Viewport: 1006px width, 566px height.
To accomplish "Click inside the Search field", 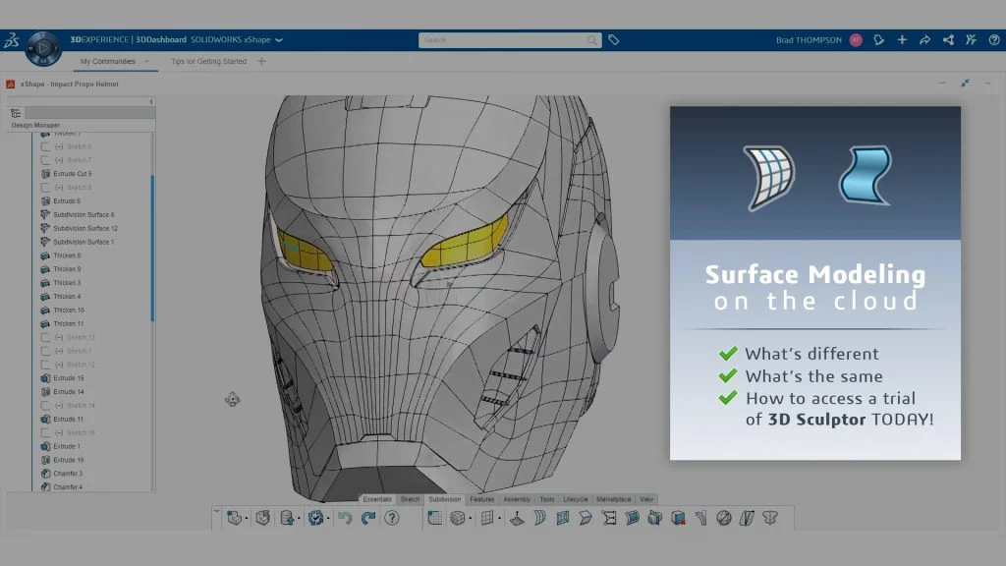I will (x=506, y=40).
